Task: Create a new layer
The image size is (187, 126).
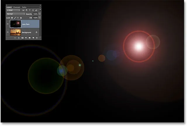Action: (x=33, y=38)
